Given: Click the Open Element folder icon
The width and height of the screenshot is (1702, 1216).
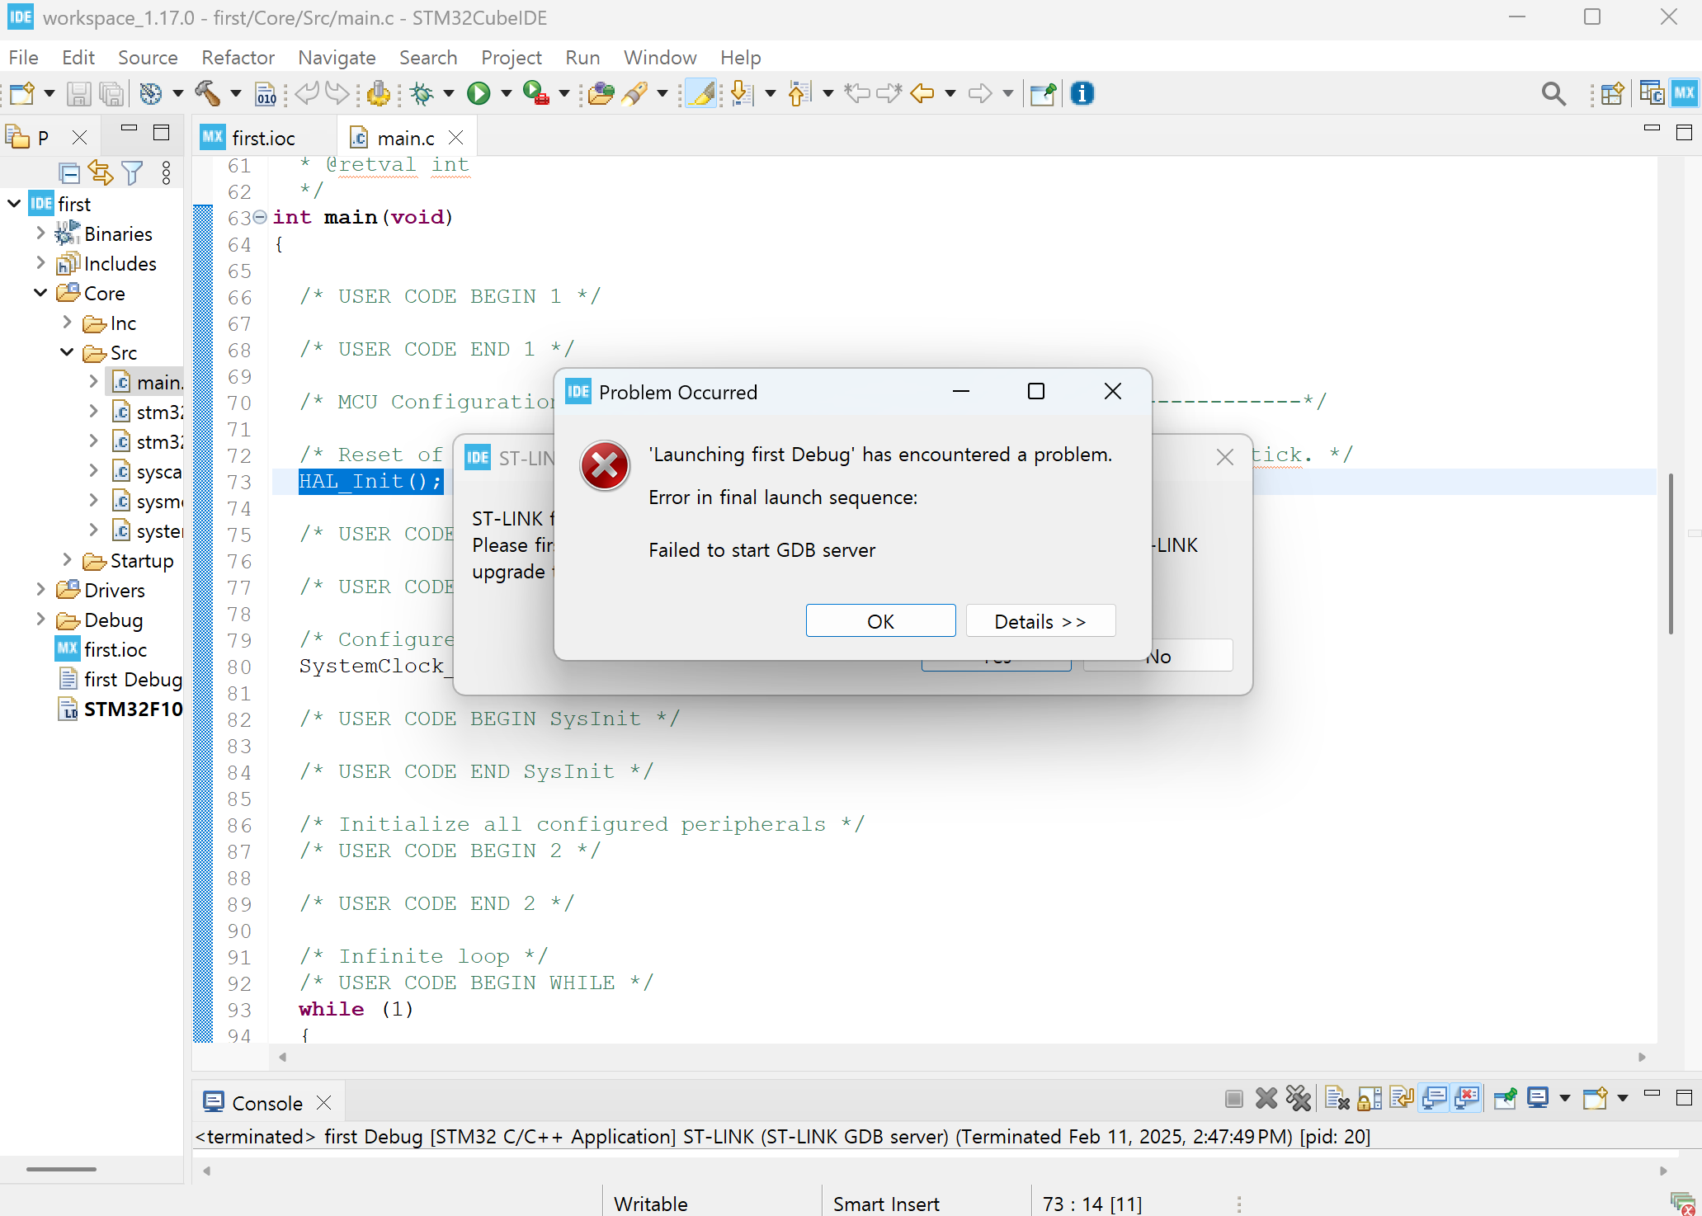Looking at the screenshot, I should [601, 93].
